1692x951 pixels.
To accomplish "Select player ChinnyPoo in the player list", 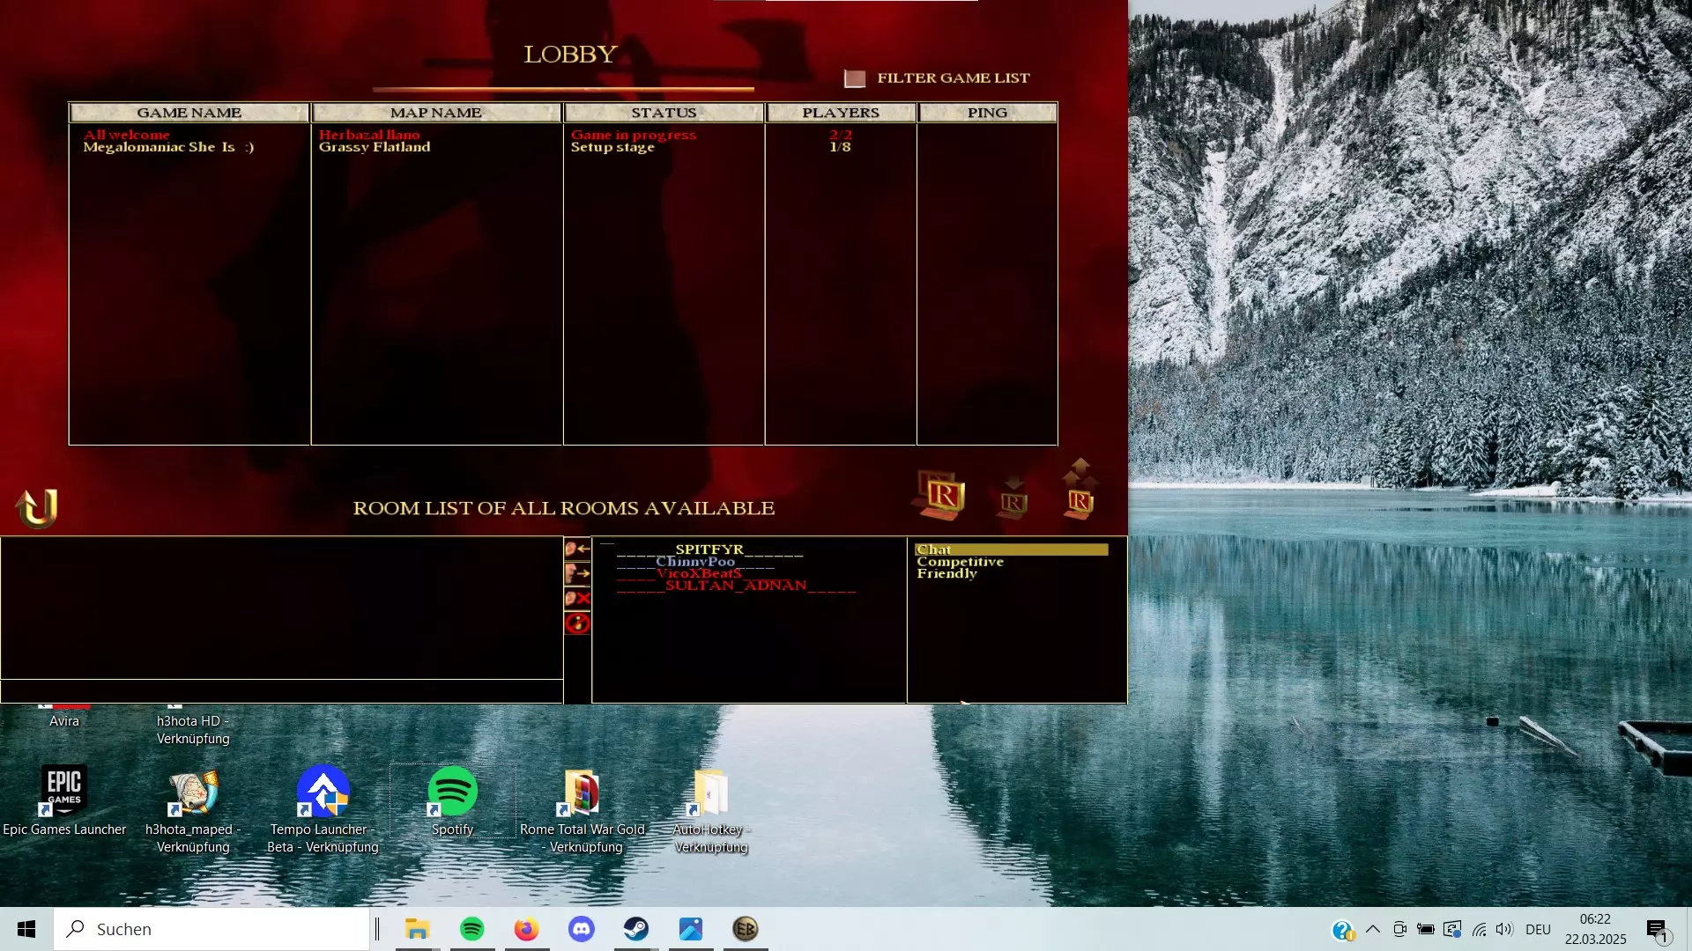I will tap(694, 562).
